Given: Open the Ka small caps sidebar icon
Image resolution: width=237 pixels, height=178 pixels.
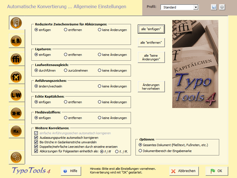Looking at the screenshot, I should (x=16, y=131).
